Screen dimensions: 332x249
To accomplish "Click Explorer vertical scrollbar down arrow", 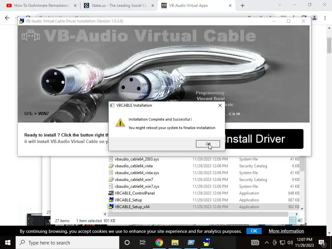I will click(302, 208).
